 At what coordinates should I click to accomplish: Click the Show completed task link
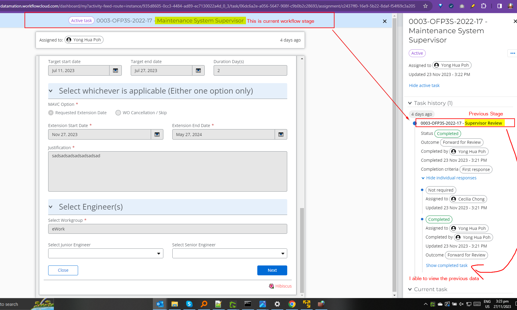pos(446,265)
